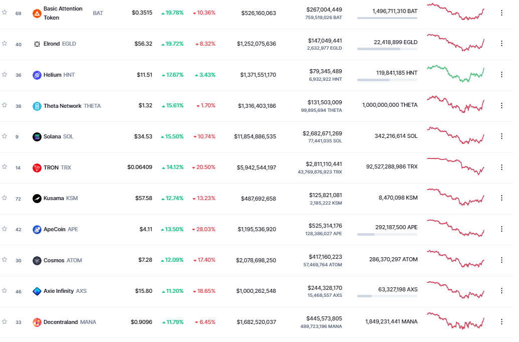Viewport: 519px width, 342px height.
Task: Open the three-dot menu for TRON
Action: pyautogui.click(x=502, y=167)
